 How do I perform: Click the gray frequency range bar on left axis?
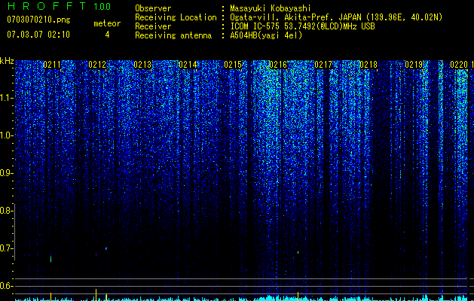coord(14,232)
